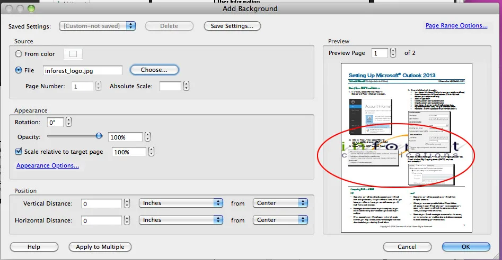Screen dimensions: 502x260
Task: Confirm with the OK button
Action: click(x=466, y=247)
